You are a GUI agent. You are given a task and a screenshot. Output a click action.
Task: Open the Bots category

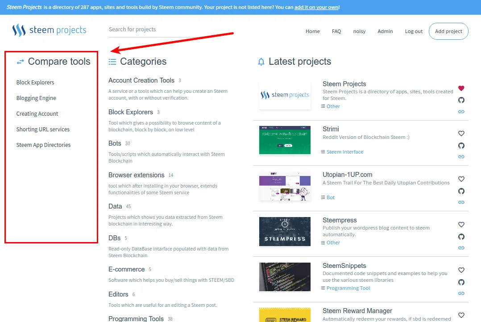point(115,143)
